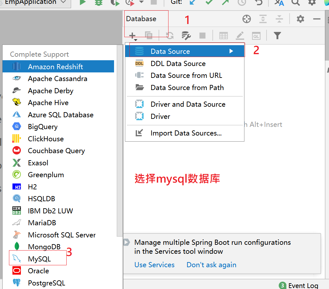Open Data Source Properties wrench icon
This screenshot has width=329, height=289.
pos(186,36)
